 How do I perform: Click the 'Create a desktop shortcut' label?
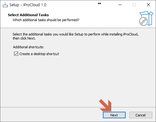coord(39,54)
